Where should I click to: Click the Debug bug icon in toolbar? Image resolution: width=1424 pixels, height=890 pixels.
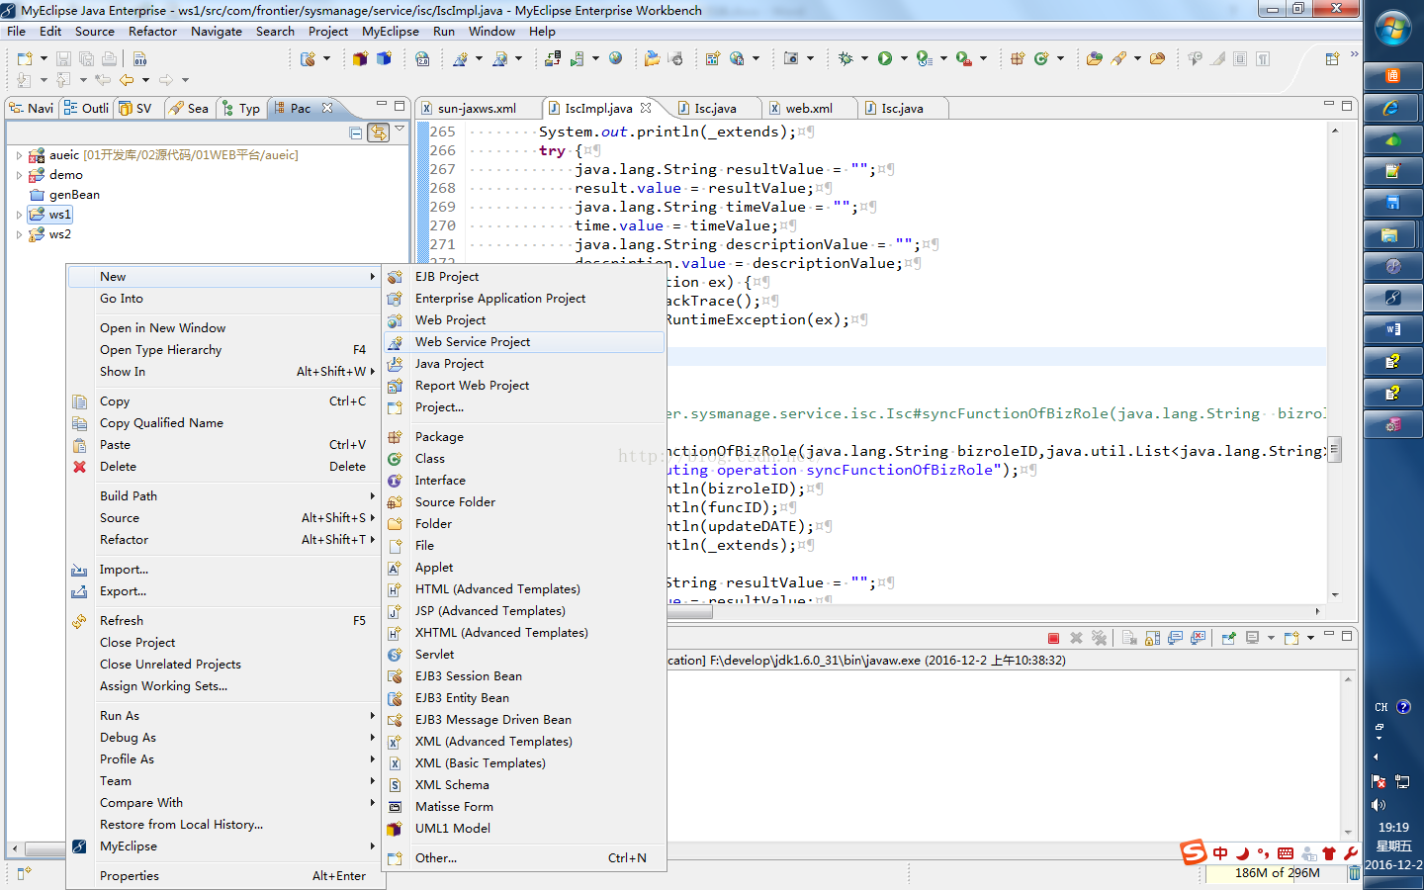coord(845,59)
